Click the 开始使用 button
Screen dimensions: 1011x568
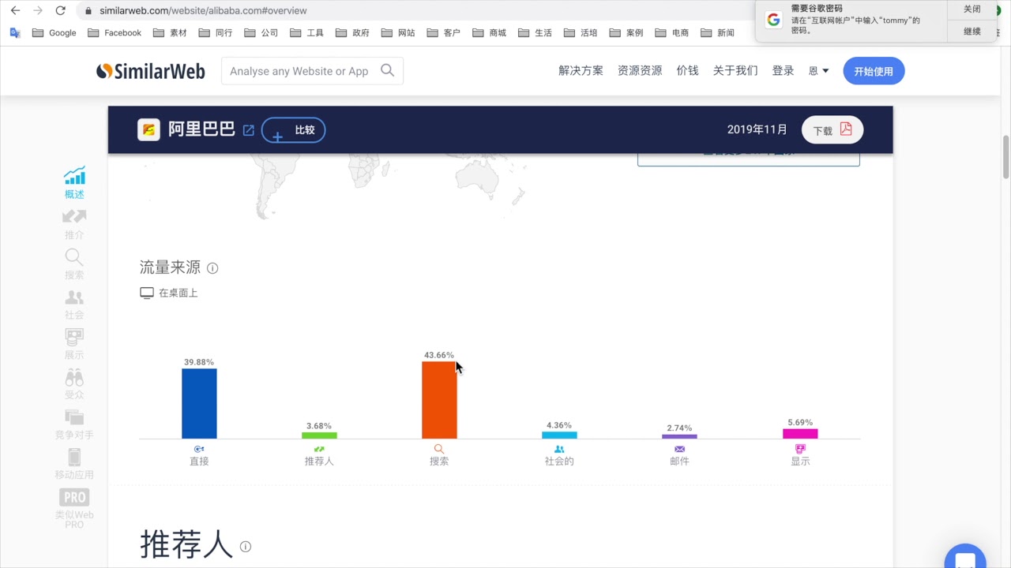(874, 71)
